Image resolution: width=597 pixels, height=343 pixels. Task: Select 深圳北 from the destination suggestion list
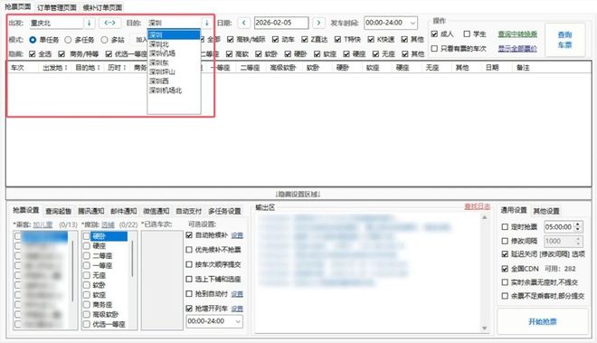point(159,44)
